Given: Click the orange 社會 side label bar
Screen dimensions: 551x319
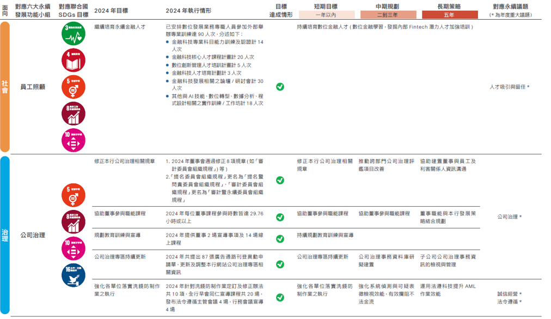Looking at the screenshot, I should point(5,87).
